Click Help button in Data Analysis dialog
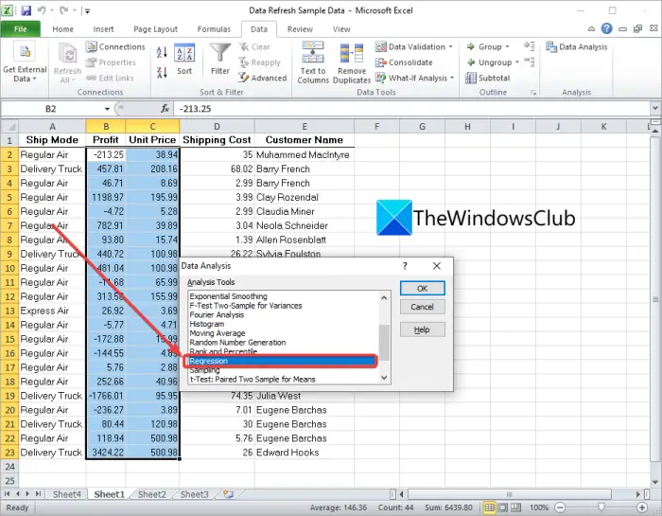Viewport: 662px width, 516px height. [x=422, y=329]
